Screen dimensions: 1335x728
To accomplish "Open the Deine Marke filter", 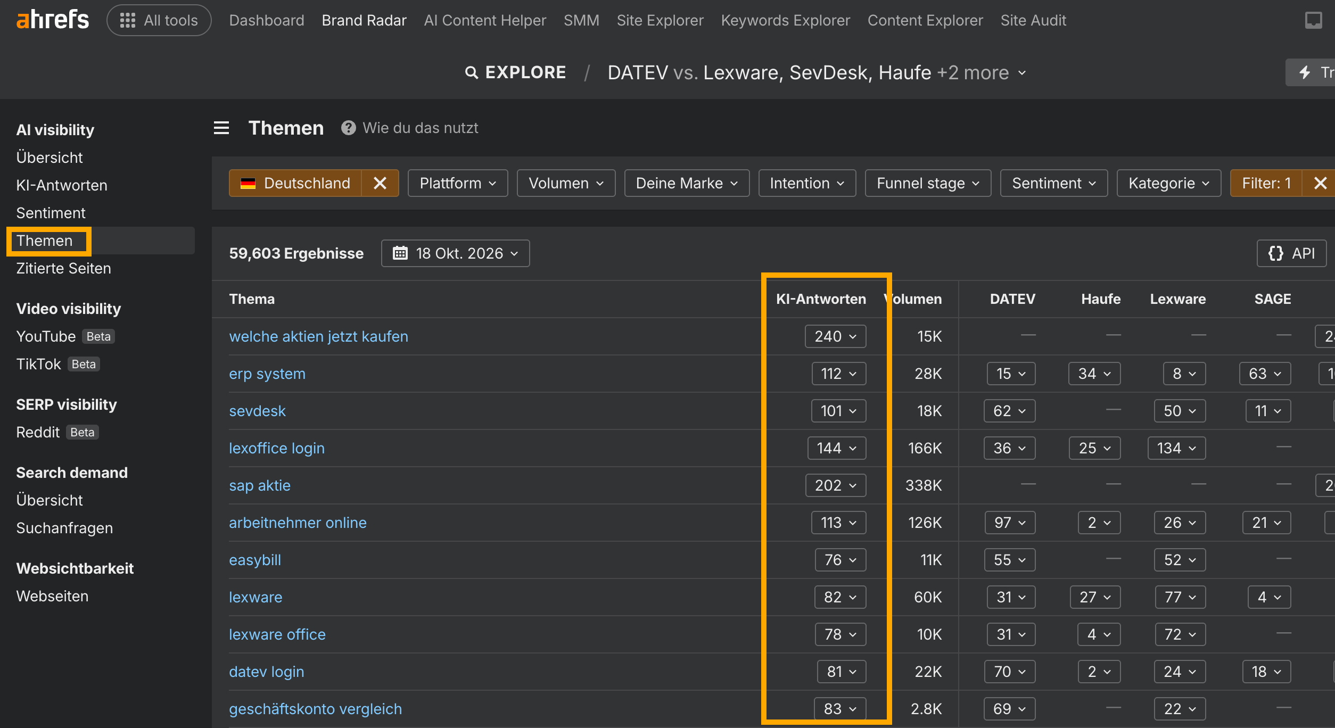I will pos(687,183).
